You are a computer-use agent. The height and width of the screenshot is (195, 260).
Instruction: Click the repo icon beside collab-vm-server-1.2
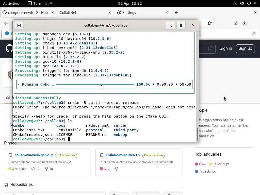[x=102, y=155]
